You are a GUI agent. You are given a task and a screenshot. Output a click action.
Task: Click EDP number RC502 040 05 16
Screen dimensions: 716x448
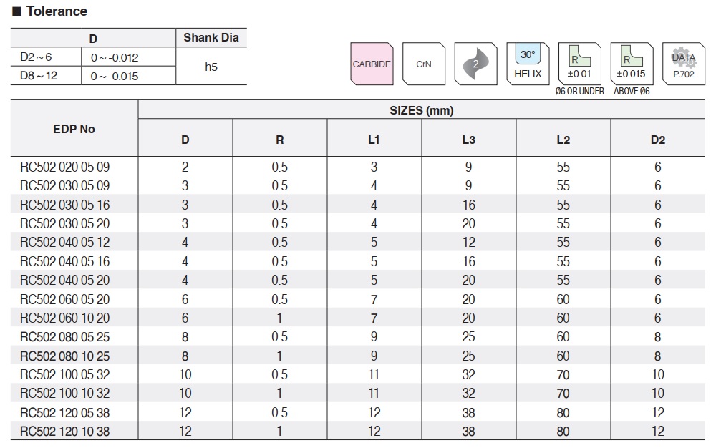[65, 261]
